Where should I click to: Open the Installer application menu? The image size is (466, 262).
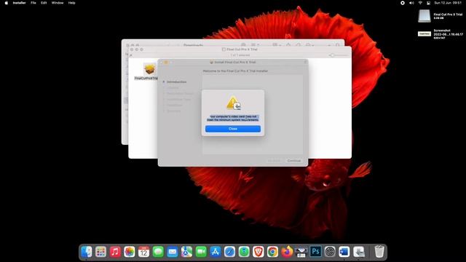click(x=20, y=3)
